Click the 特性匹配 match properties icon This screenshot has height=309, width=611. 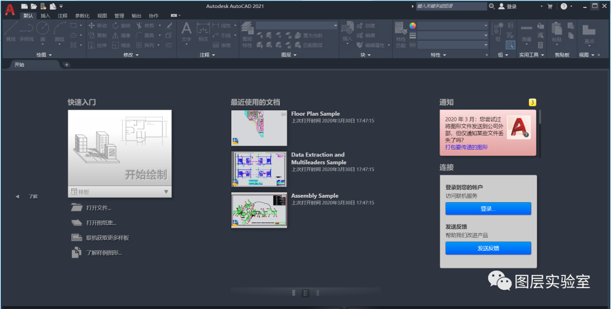(x=401, y=34)
